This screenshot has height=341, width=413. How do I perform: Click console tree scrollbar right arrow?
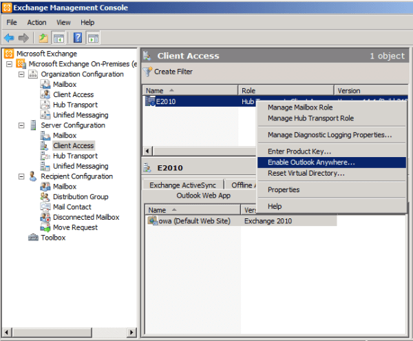pyautogui.click(x=131, y=332)
